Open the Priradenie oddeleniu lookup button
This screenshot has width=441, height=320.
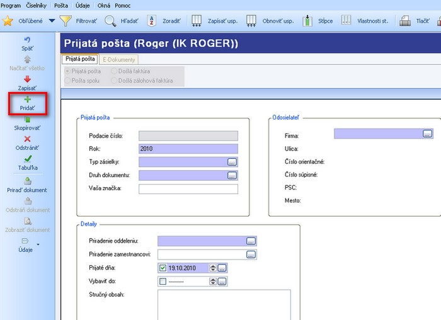click(x=251, y=241)
